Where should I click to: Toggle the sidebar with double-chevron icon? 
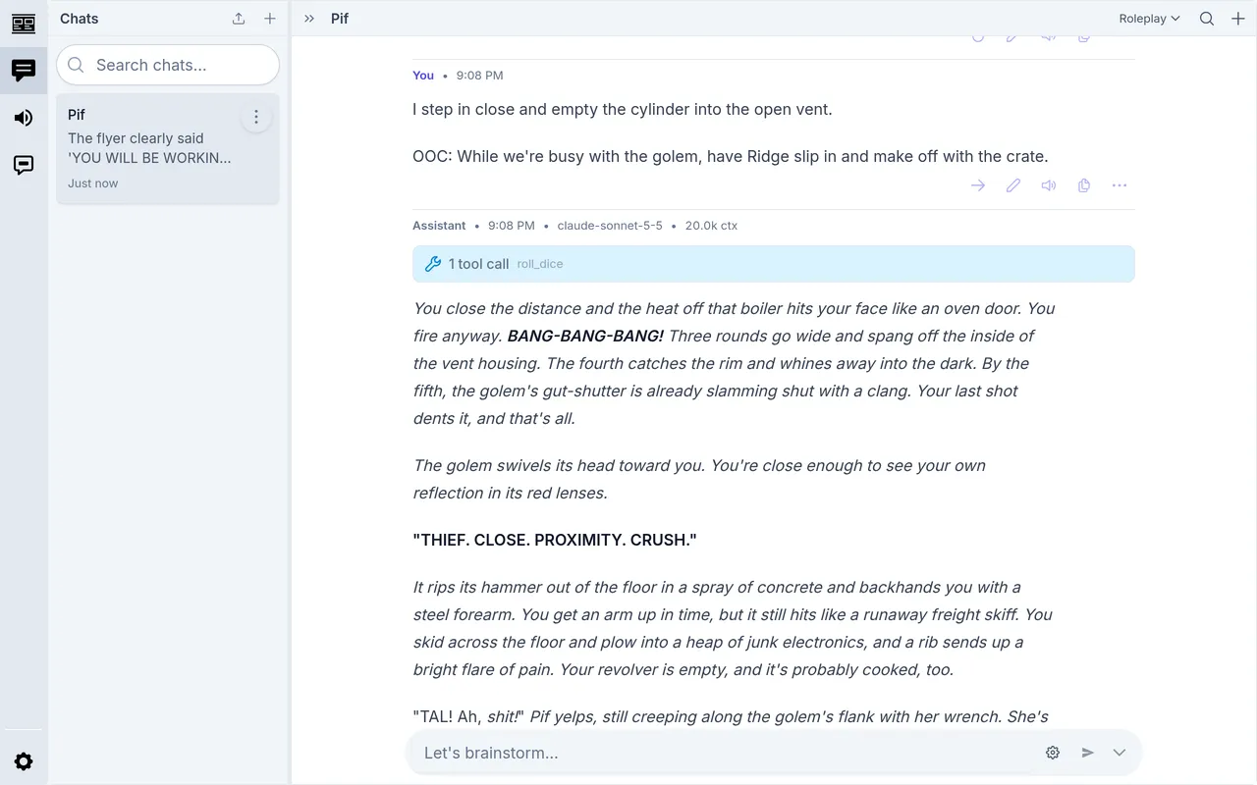tap(309, 19)
